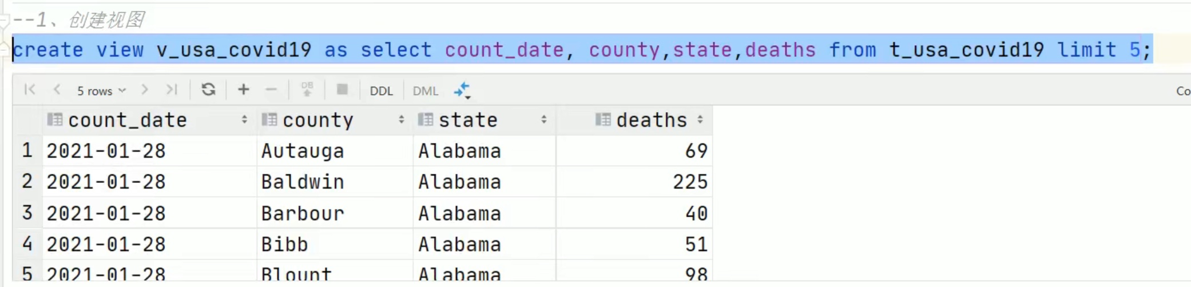Submit changes to database icon
Viewport: 1191px width, 287px height.
307,90
